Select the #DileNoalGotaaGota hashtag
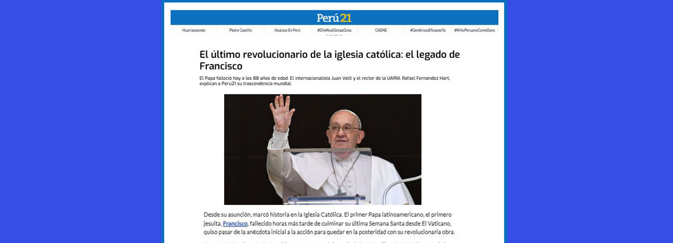This screenshot has width=673, height=243. [x=334, y=30]
